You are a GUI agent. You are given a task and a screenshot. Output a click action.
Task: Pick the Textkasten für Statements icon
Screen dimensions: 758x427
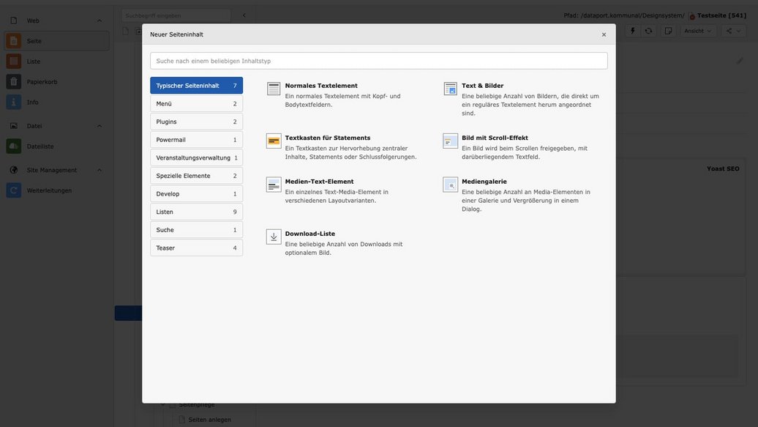click(x=274, y=141)
